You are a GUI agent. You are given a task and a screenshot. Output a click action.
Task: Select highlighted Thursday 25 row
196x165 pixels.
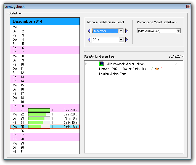point(45,127)
